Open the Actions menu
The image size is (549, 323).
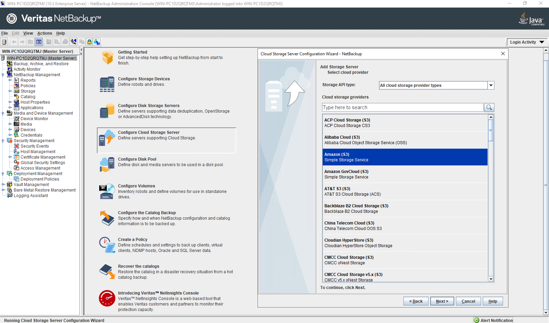pos(45,33)
